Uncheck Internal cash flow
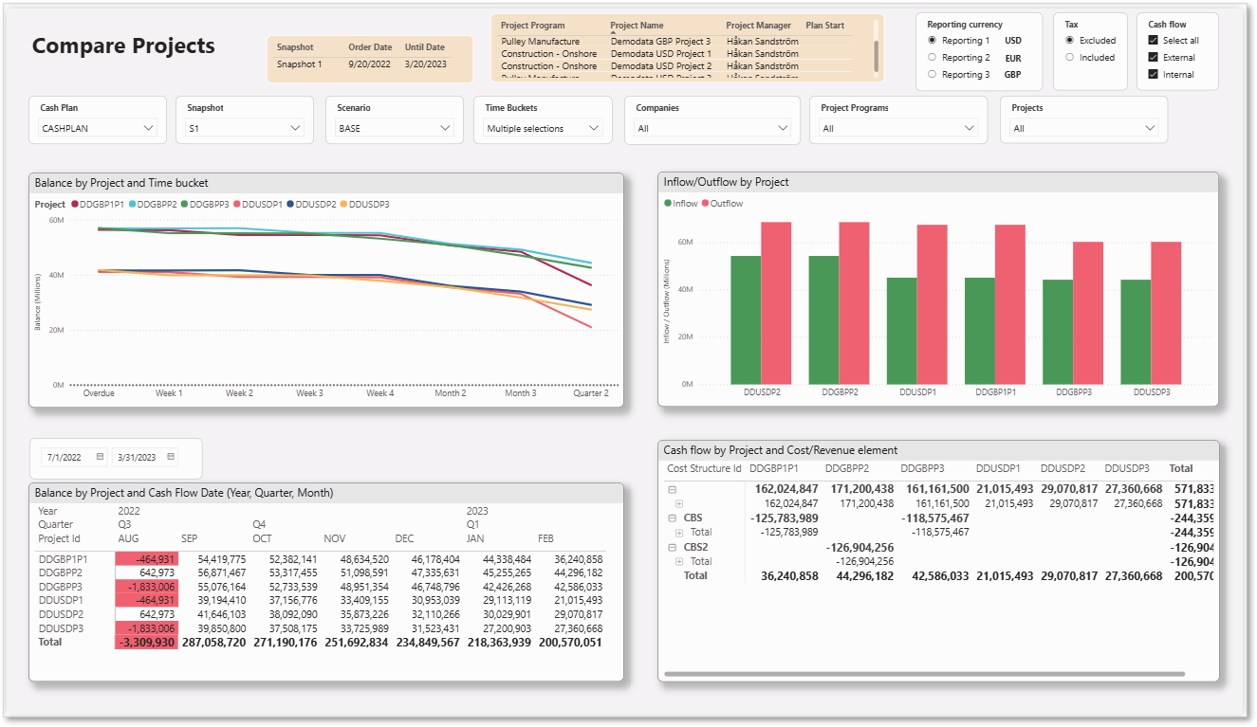1257x727 pixels. [1153, 75]
